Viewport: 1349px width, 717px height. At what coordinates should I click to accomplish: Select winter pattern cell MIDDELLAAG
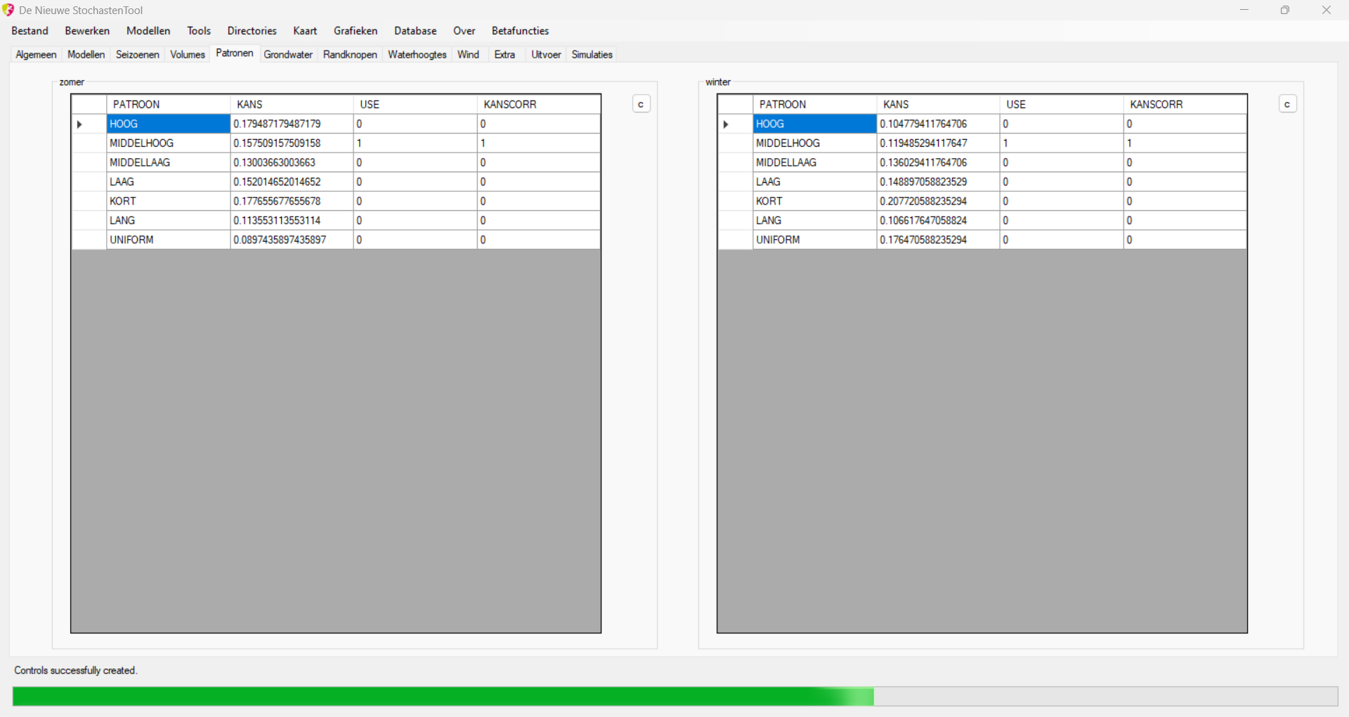[815, 162]
